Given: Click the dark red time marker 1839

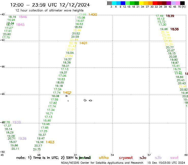Looking at the screenshot, I should pos(170,16).
